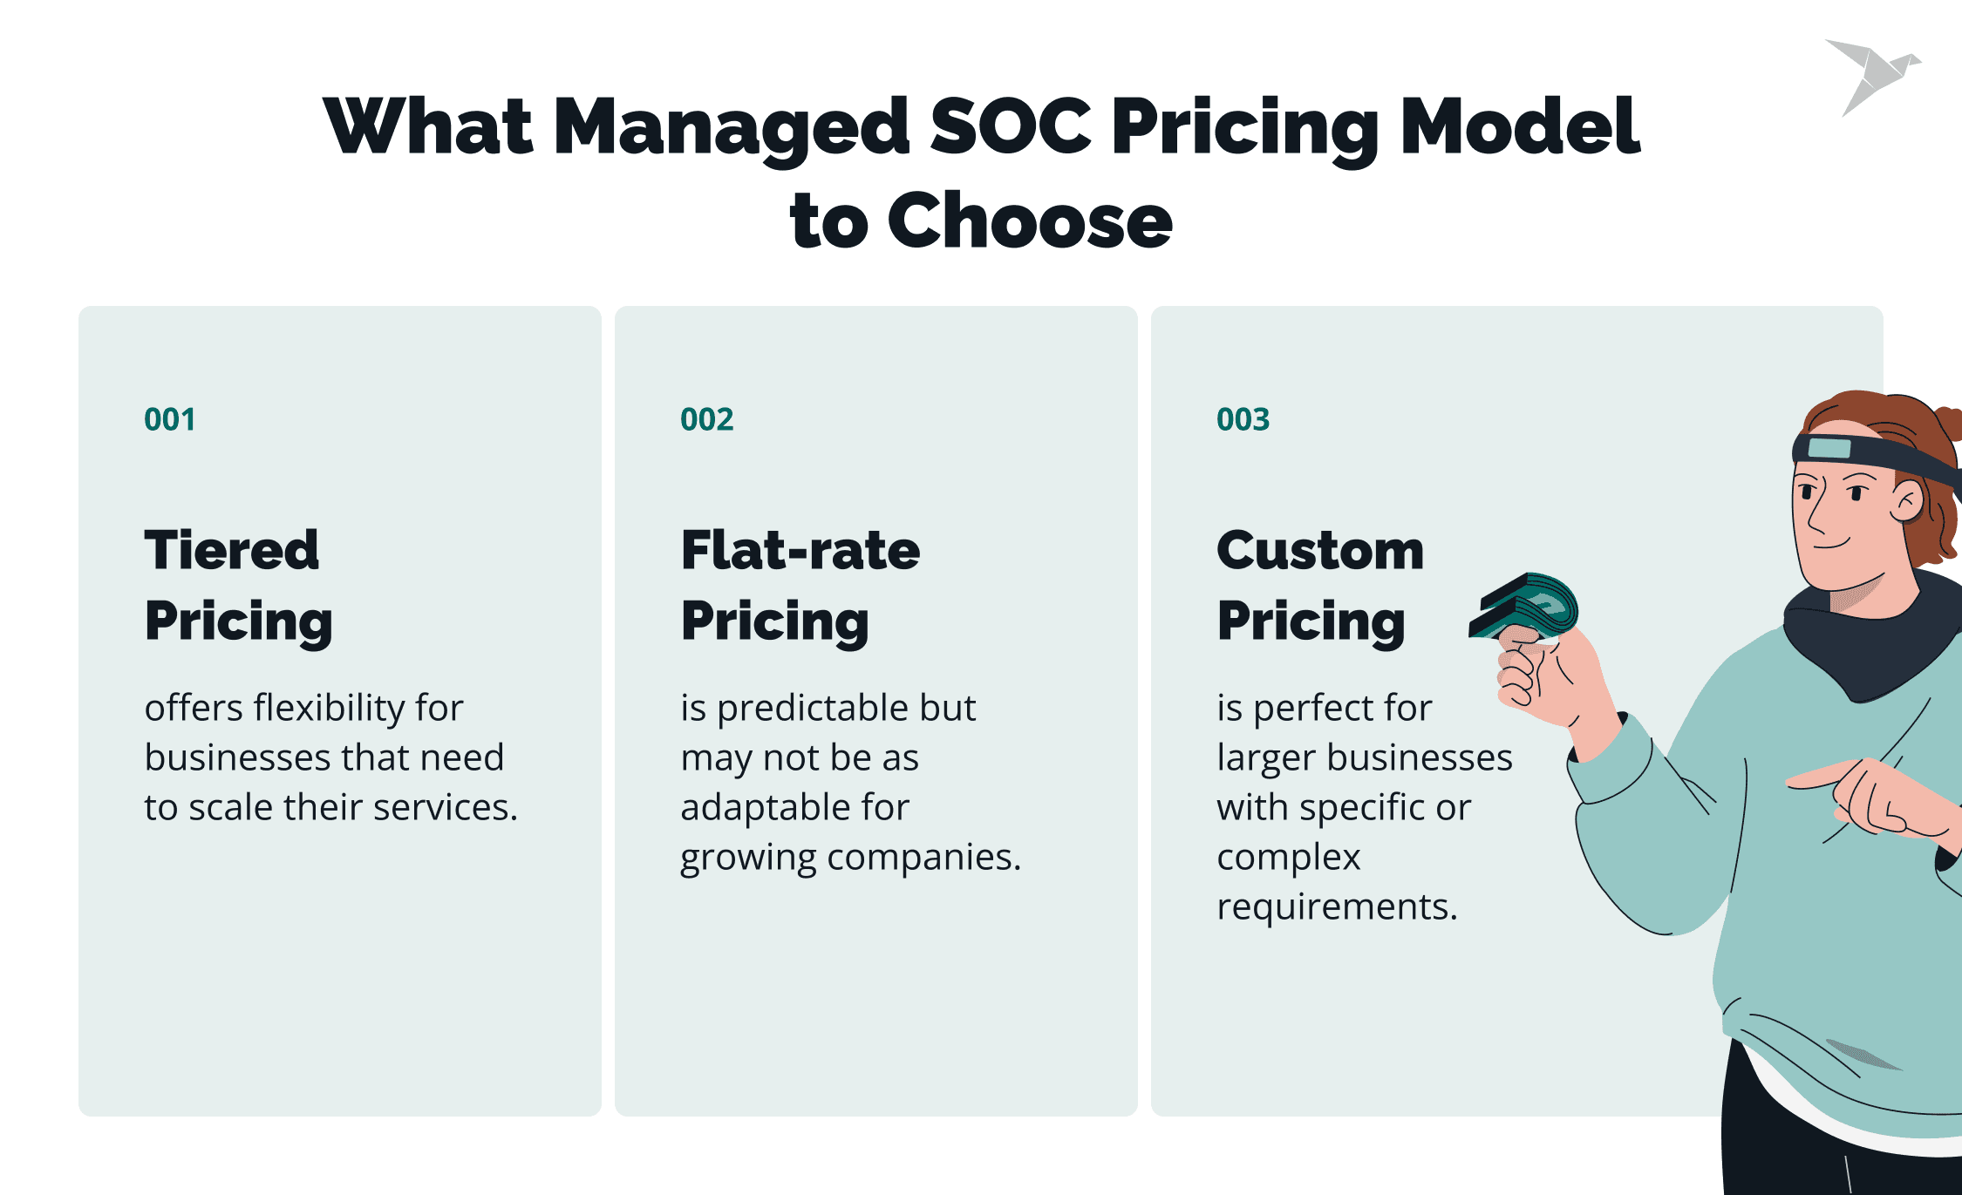Click the character's dark headband
1962x1195 pixels.
(1875, 453)
